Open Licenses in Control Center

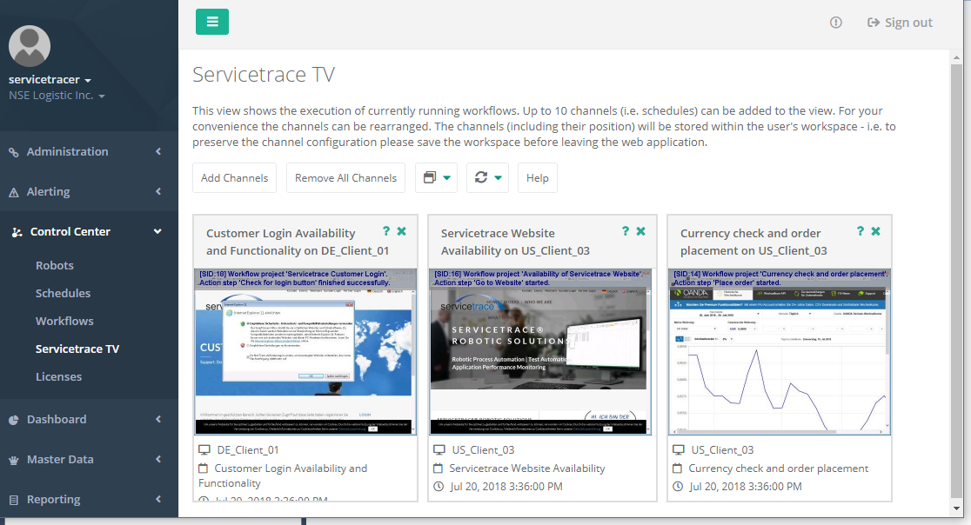[58, 376]
